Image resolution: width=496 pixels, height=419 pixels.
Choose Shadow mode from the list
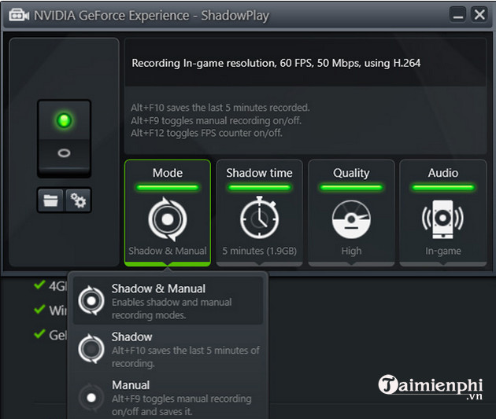(169, 349)
